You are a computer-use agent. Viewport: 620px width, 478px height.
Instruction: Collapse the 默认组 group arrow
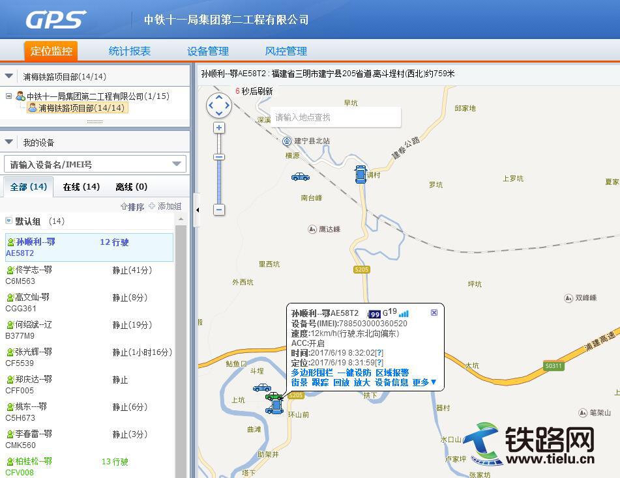[8, 221]
